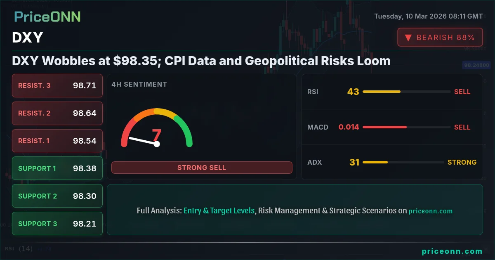Click the MACD SELL signal label

pyautogui.click(x=462, y=127)
